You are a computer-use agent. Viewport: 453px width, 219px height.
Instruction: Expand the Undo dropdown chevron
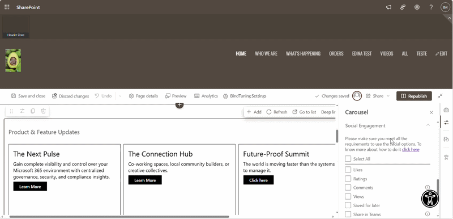coord(120,96)
